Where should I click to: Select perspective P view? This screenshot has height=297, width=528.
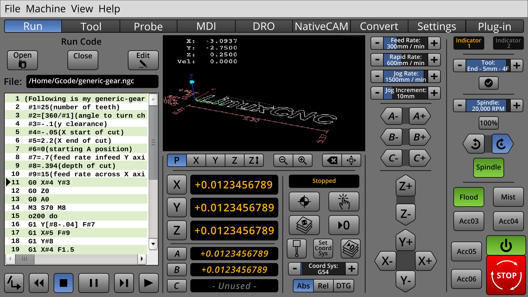[177, 160]
